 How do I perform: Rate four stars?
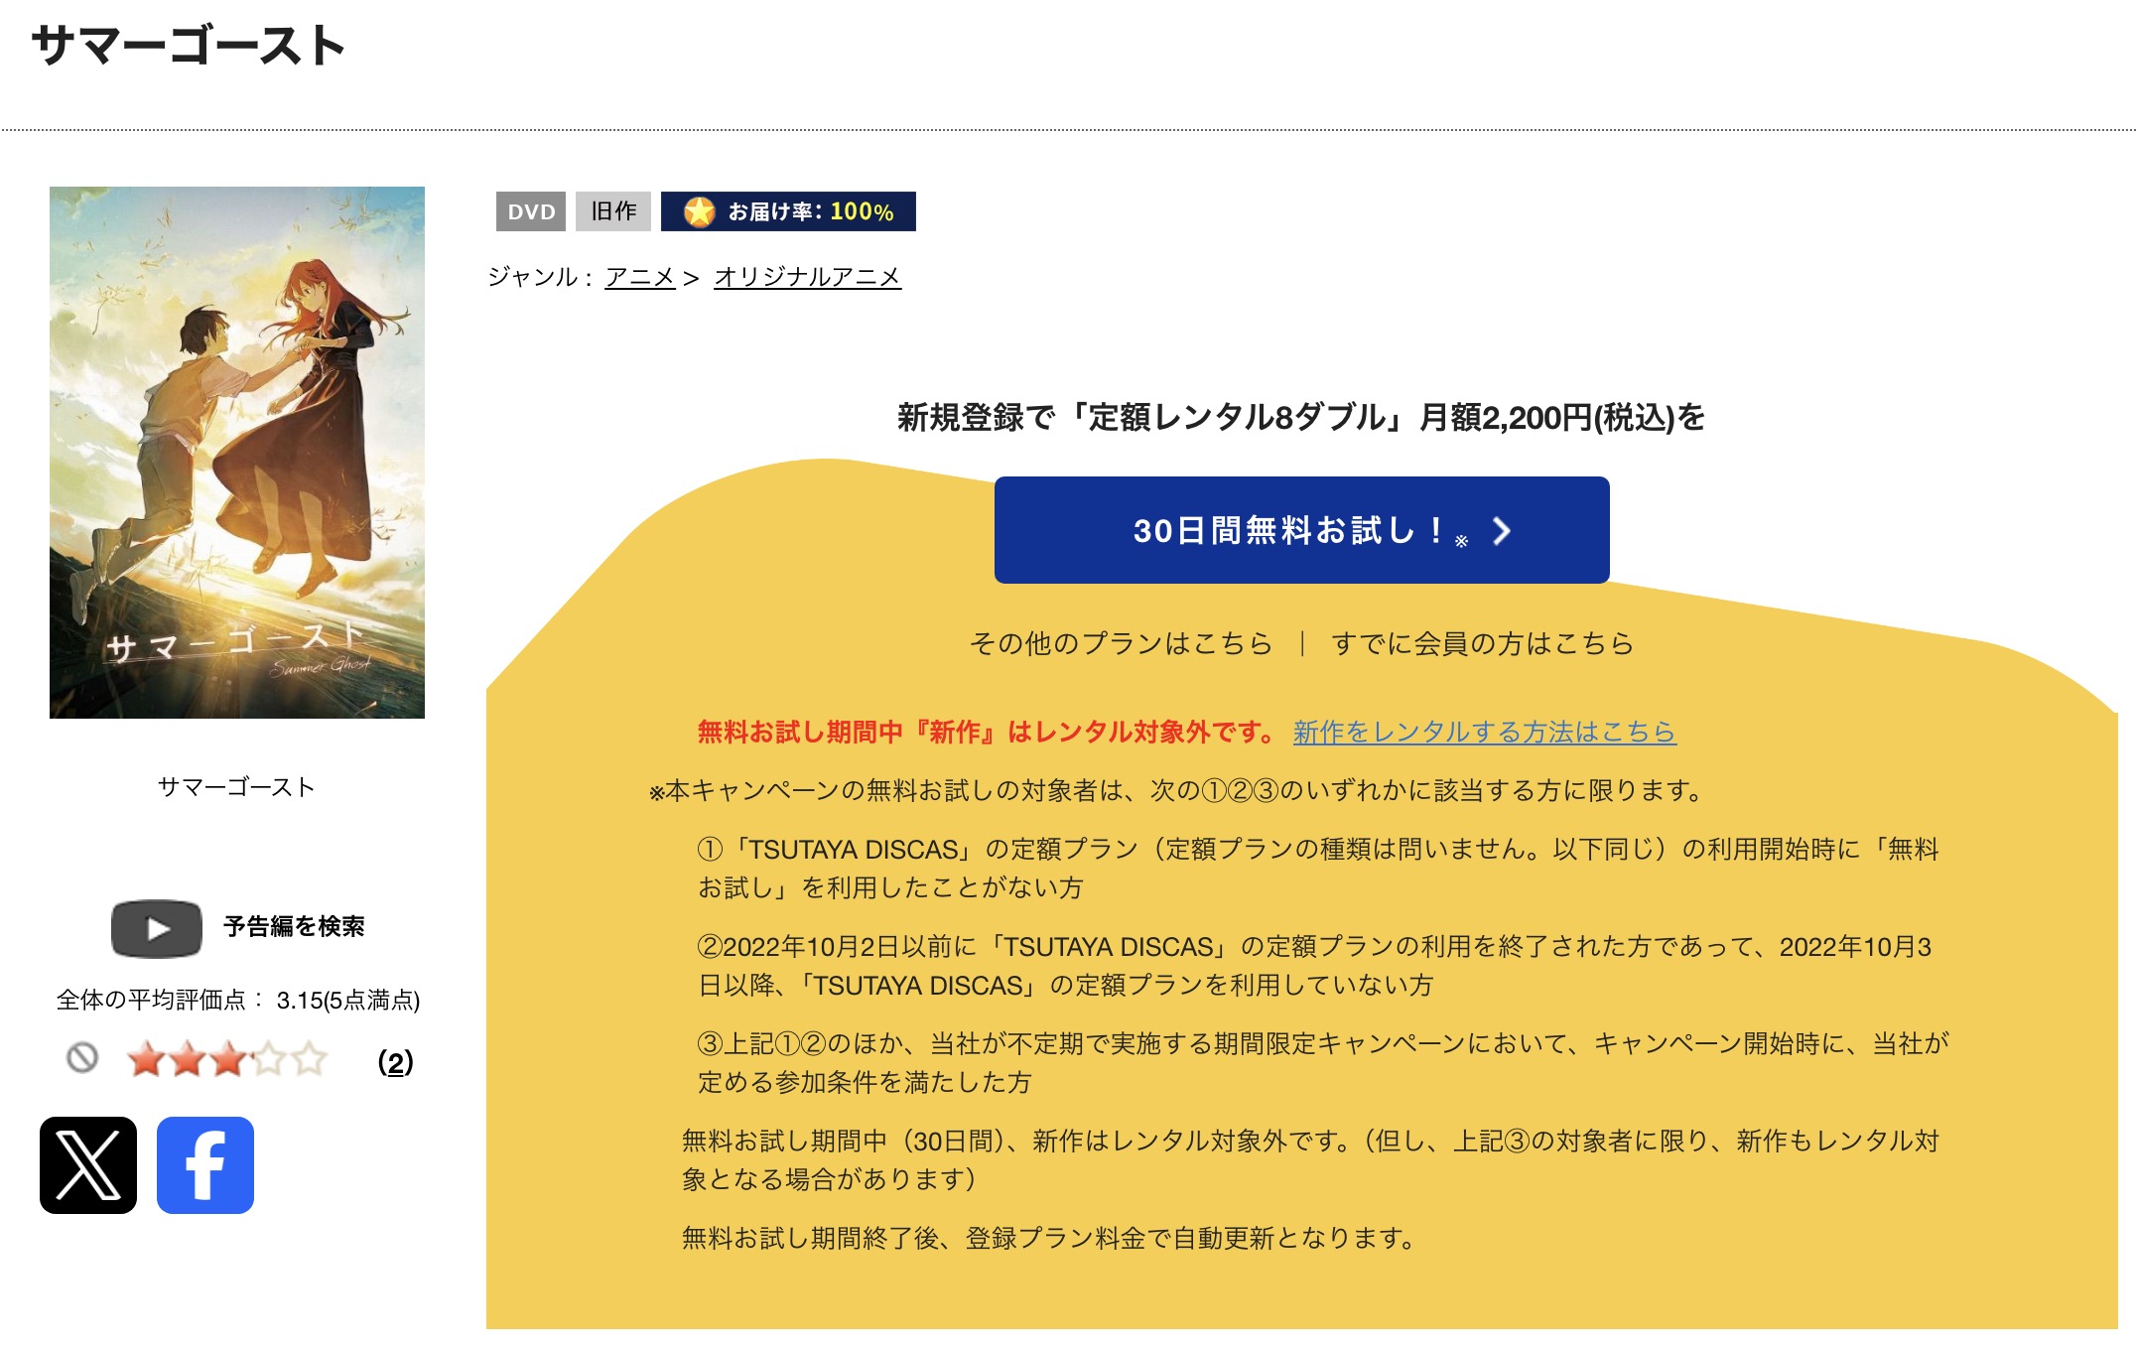(268, 1059)
